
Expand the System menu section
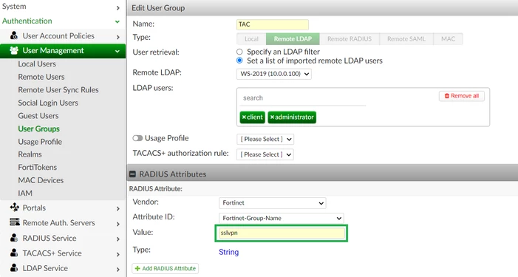[x=118, y=7]
